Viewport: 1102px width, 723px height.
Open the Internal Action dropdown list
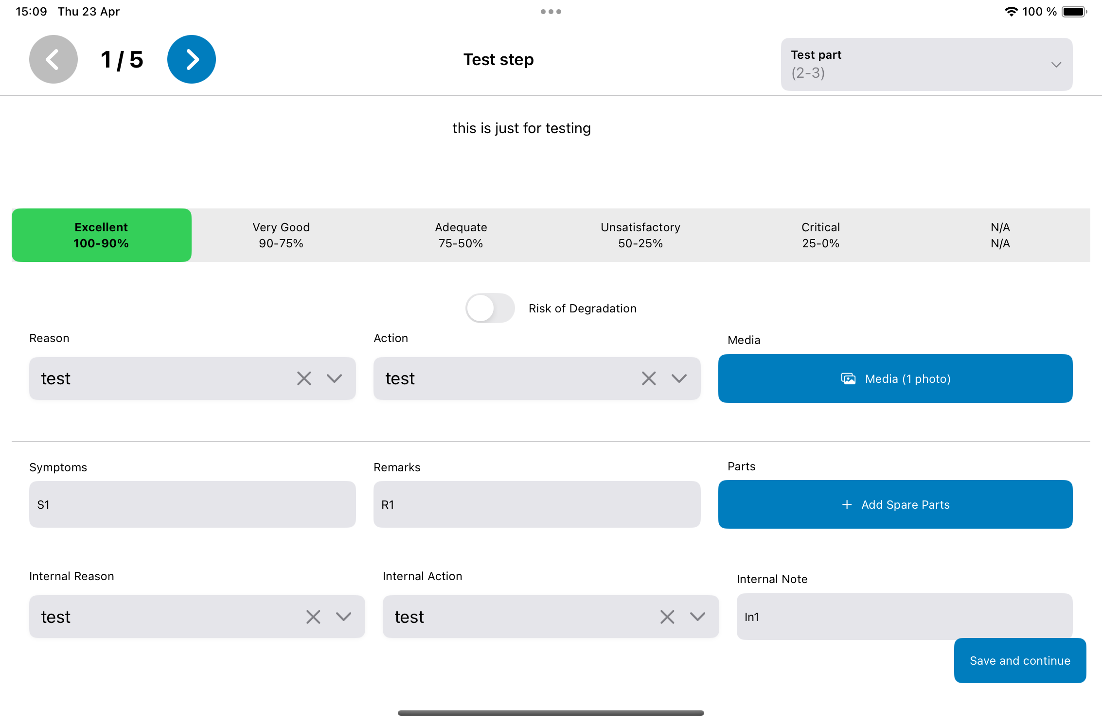tap(696, 617)
